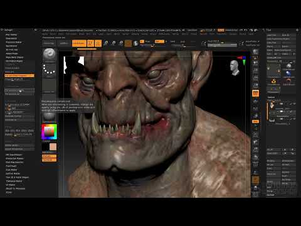This screenshot has width=301, height=226.
Task: Select the Scale tool on top shelf
Action: coord(114,43)
